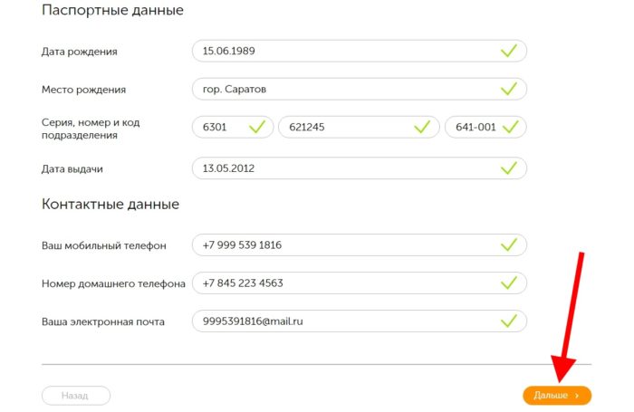Image resolution: width=634 pixels, height=412 pixels.
Task: Edit the home phone number field
Action: (344, 283)
